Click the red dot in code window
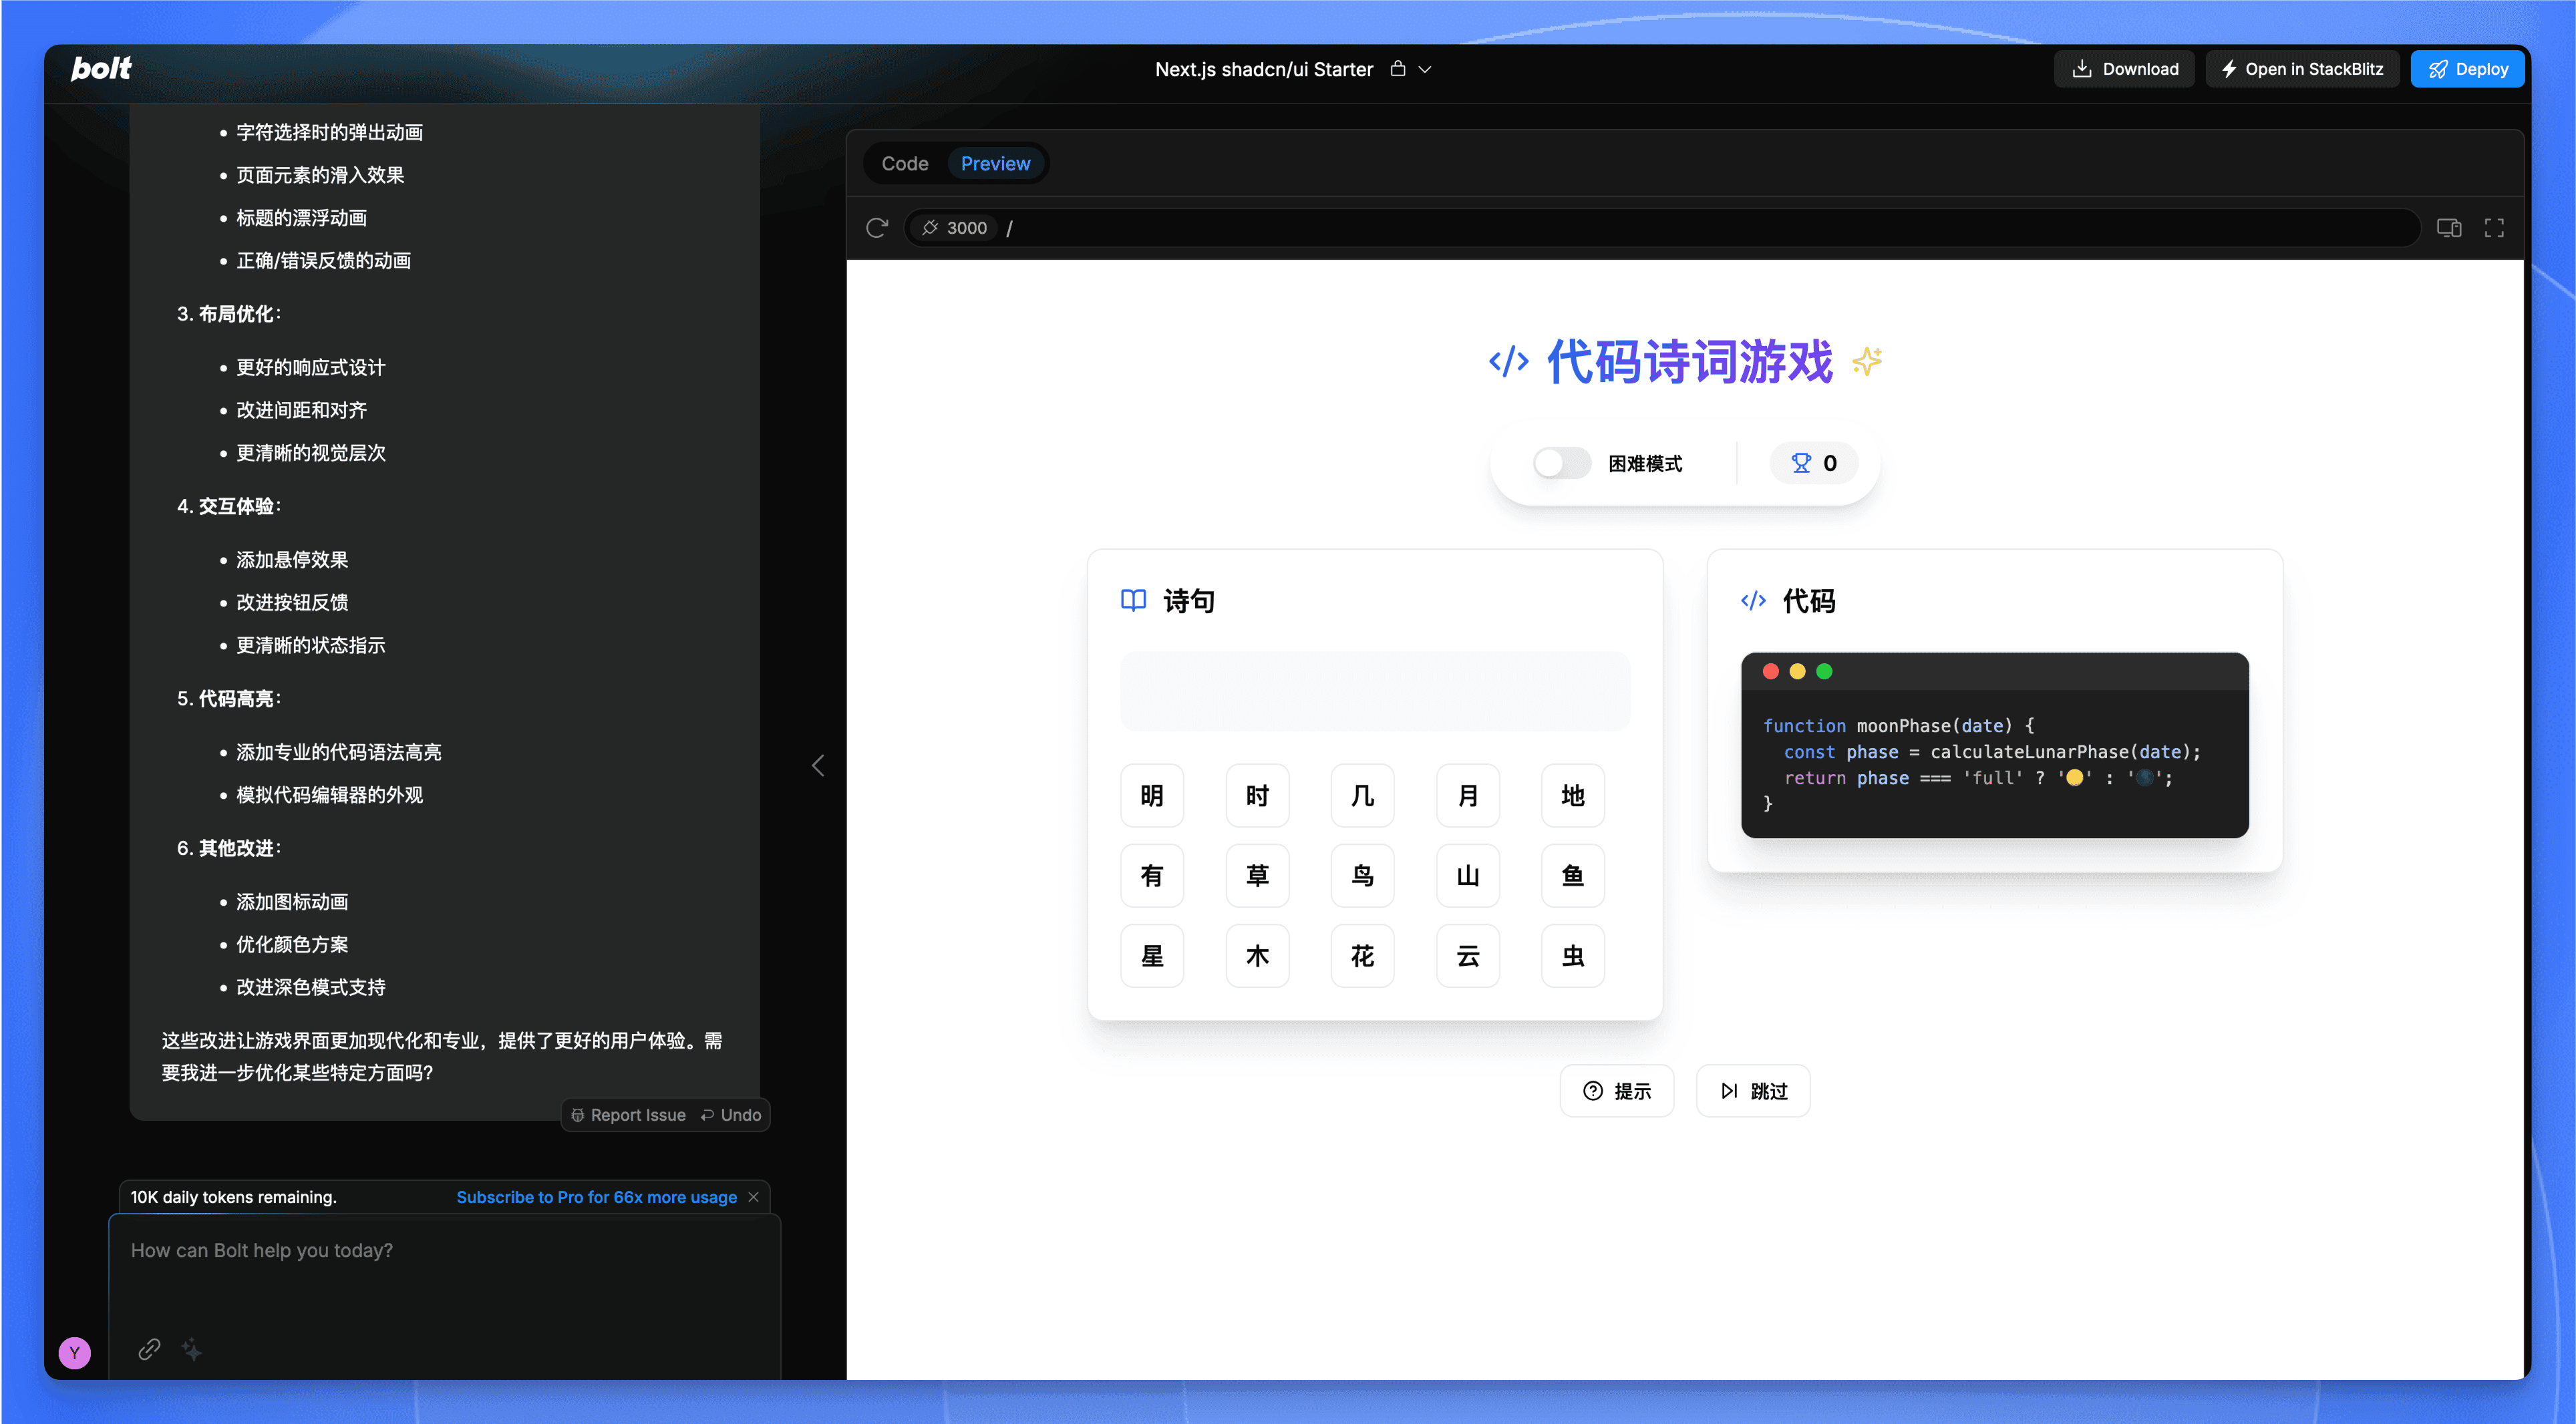Image resolution: width=2576 pixels, height=1424 pixels. tap(1770, 671)
